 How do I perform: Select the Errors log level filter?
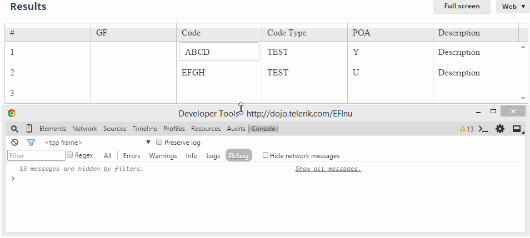132,156
